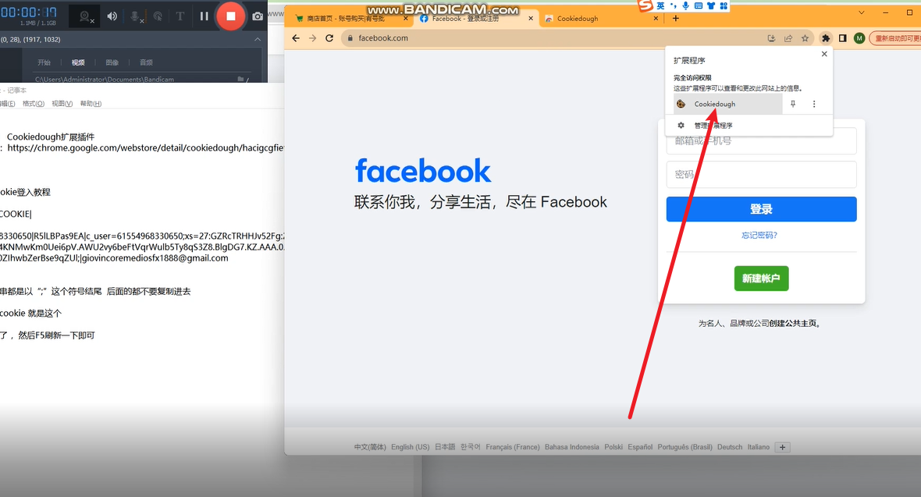Open the Chrome profile avatar M
921x497 pixels.
pos(859,38)
